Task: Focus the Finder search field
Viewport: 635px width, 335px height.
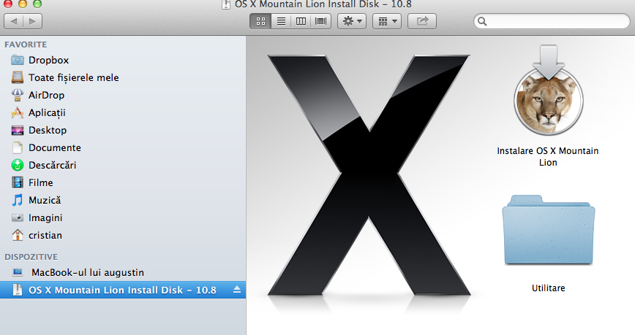Action: click(x=552, y=21)
